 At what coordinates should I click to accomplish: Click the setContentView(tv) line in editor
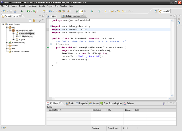click(75, 59)
